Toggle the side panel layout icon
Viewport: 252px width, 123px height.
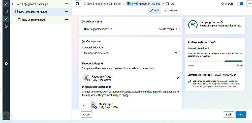[77, 4]
